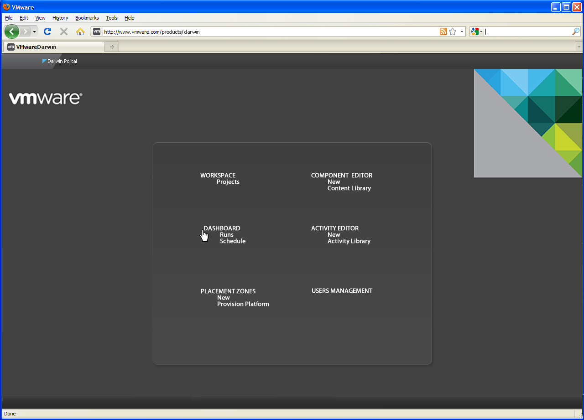The width and height of the screenshot is (584, 420).
Task: Expand the address bar URL dropdown
Action: [462, 32]
